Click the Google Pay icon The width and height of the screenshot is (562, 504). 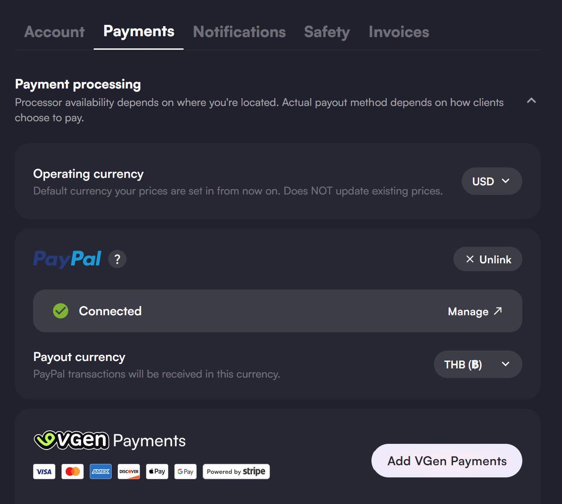[186, 472]
